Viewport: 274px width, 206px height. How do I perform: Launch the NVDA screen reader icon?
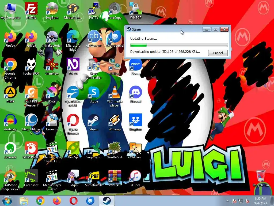pyautogui.click(x=73, y=67)
